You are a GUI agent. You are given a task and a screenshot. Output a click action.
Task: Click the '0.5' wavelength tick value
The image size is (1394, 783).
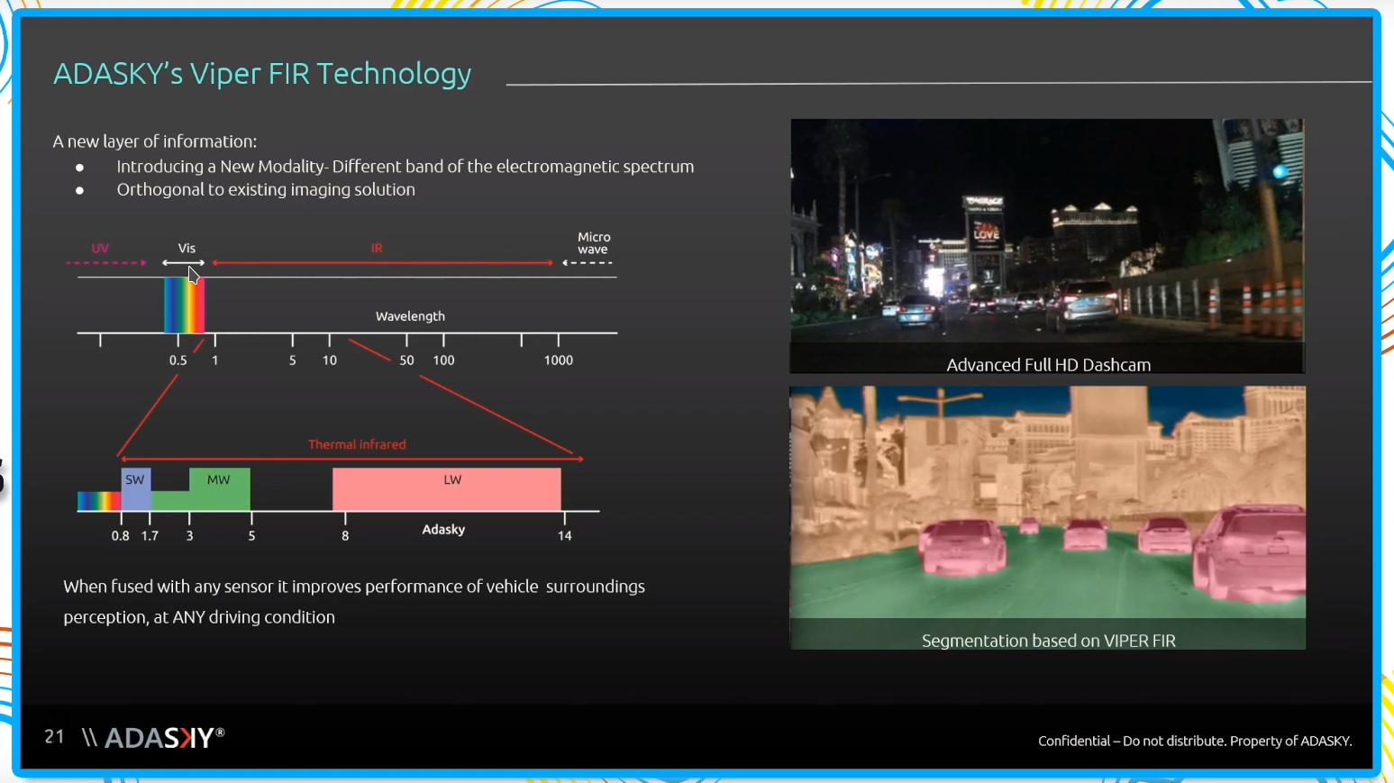pos(178,360)
